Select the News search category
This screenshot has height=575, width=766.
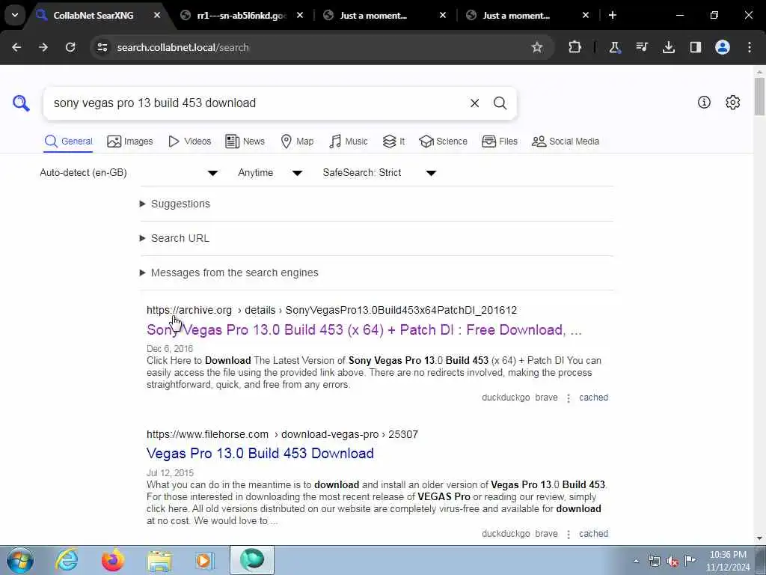click(x=245, y=142)
